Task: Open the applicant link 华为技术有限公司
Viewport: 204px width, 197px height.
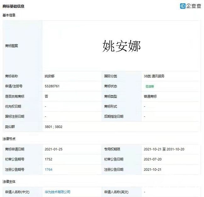Action: pos(57,192)
